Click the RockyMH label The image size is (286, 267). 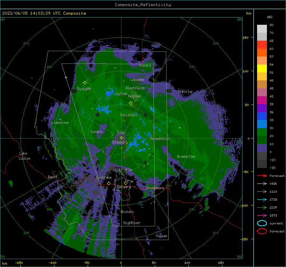[84, 89]
